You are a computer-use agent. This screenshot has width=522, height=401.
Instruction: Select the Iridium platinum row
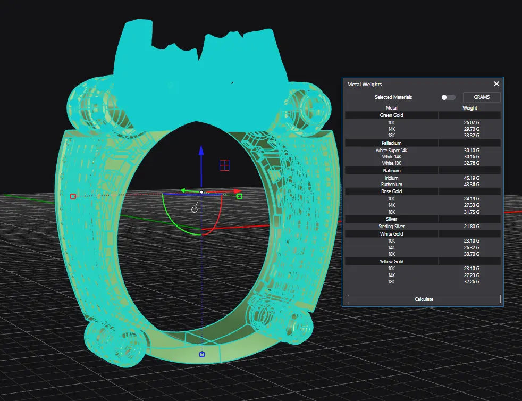(391, 178)
